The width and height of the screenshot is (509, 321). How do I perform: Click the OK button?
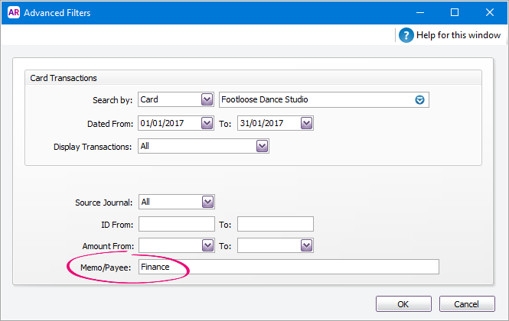[403, 303]
